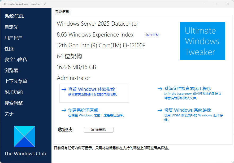Click 获取有关系统硬件分数的详细信息 description
The width and height of the screenshot is (234, 163).
tap(93, 94)
